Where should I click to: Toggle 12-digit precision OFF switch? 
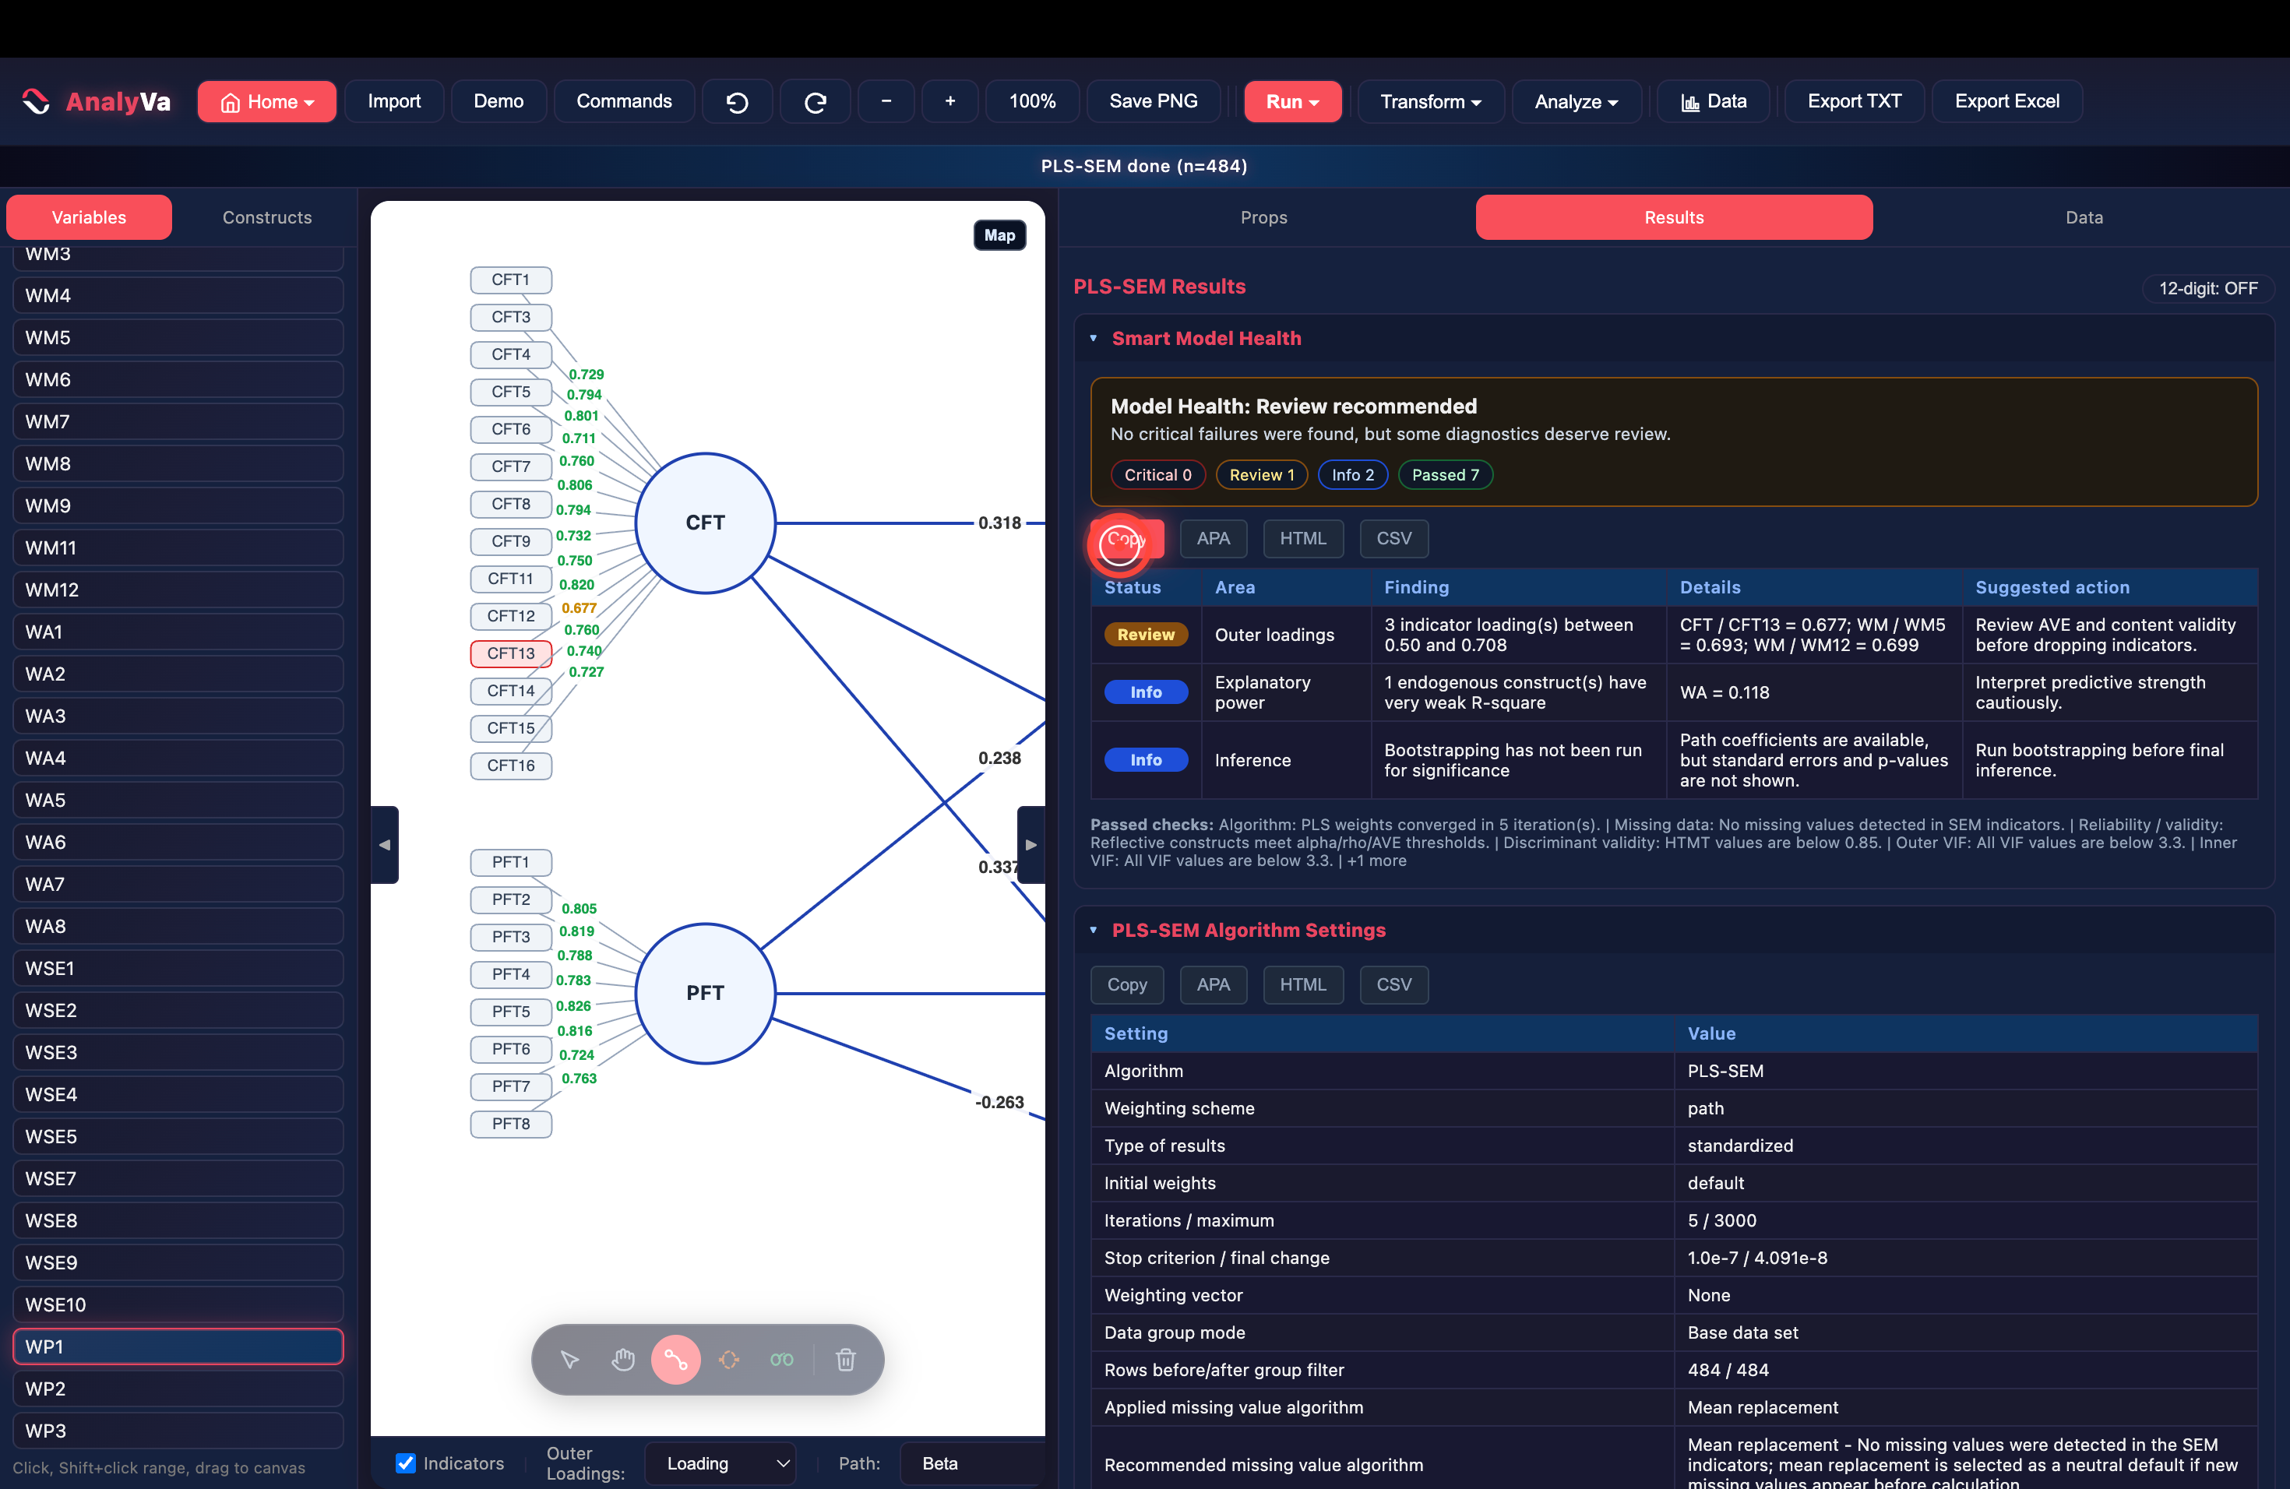click(x=2207, y=289)
